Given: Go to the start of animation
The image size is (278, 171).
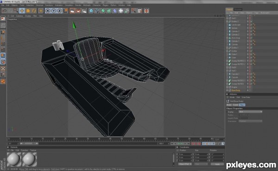Looking at the screenshot, I should pos(172,144).
